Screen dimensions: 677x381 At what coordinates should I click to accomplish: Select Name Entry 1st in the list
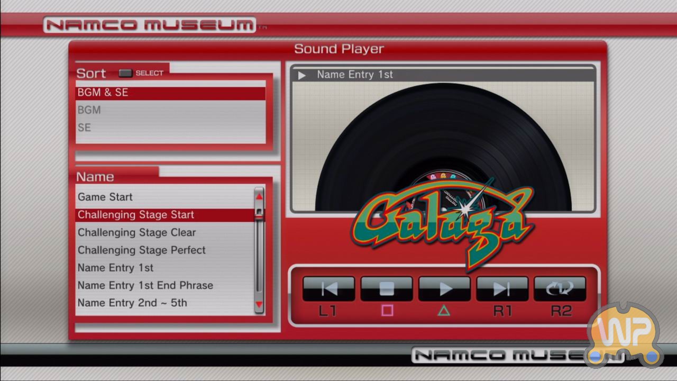pos(164,268)
